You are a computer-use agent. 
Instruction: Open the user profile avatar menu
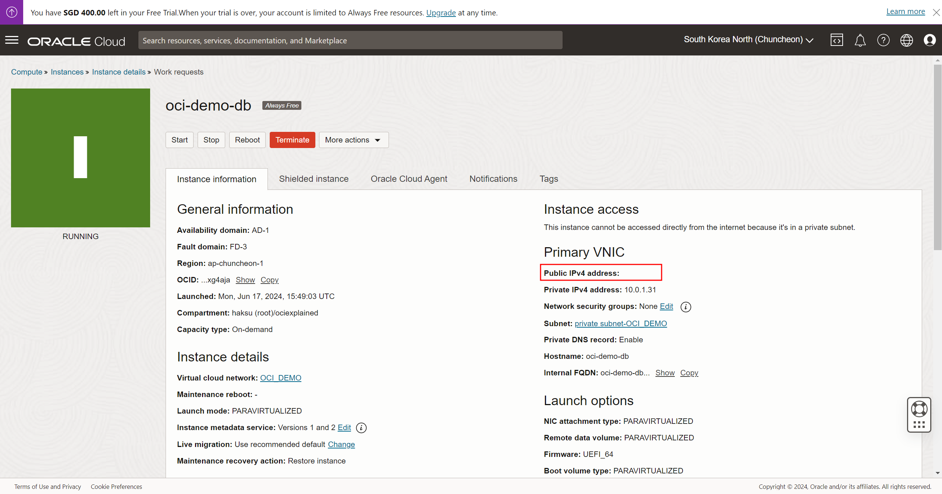click(x=929, y=40)
